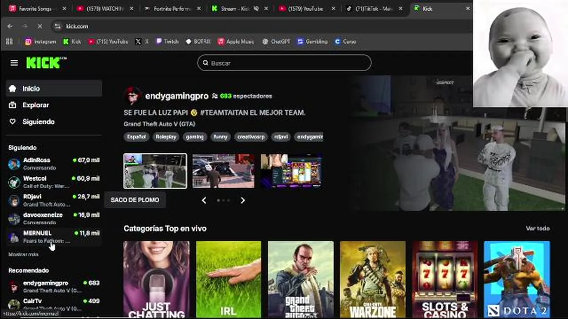Open the Just Chatting category card

pyautogui.click(x=156, y=279)
